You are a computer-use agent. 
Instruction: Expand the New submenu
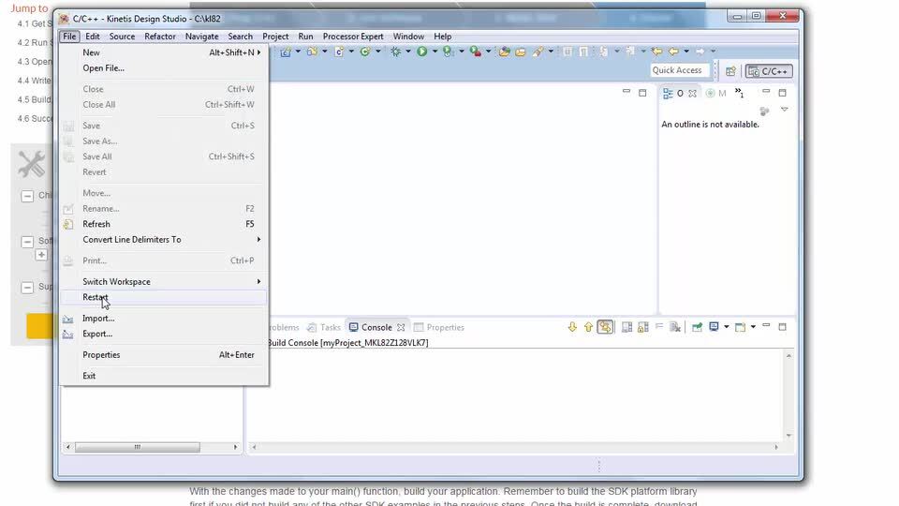point(164,52)
